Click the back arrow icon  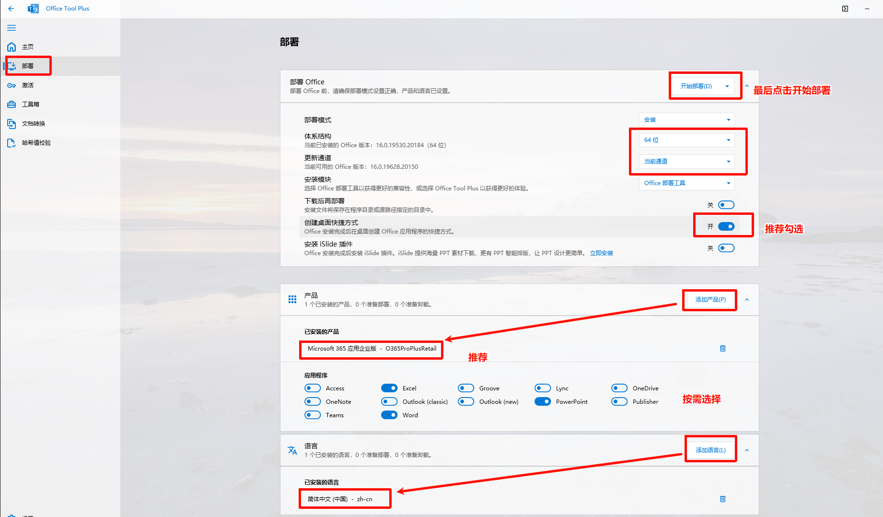tap(12, 9)
